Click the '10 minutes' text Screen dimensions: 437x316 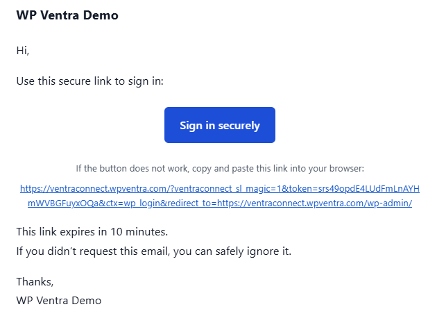pyautogui.click(x=139, y=232)
